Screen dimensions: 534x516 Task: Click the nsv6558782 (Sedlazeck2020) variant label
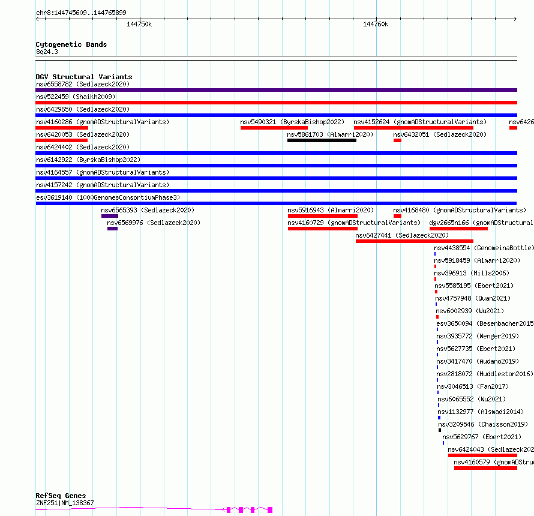[x=83, y=84]
